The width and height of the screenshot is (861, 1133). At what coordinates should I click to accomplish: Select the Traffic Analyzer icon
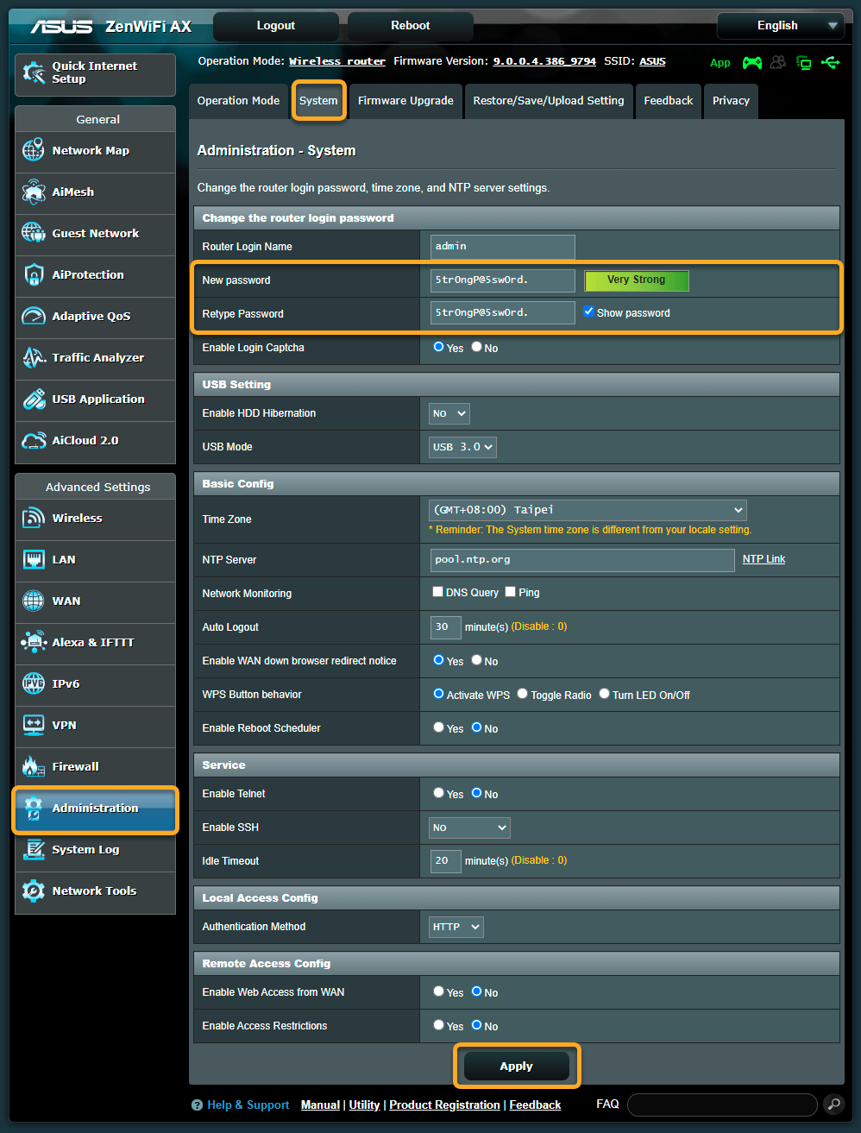pos(34,357)
